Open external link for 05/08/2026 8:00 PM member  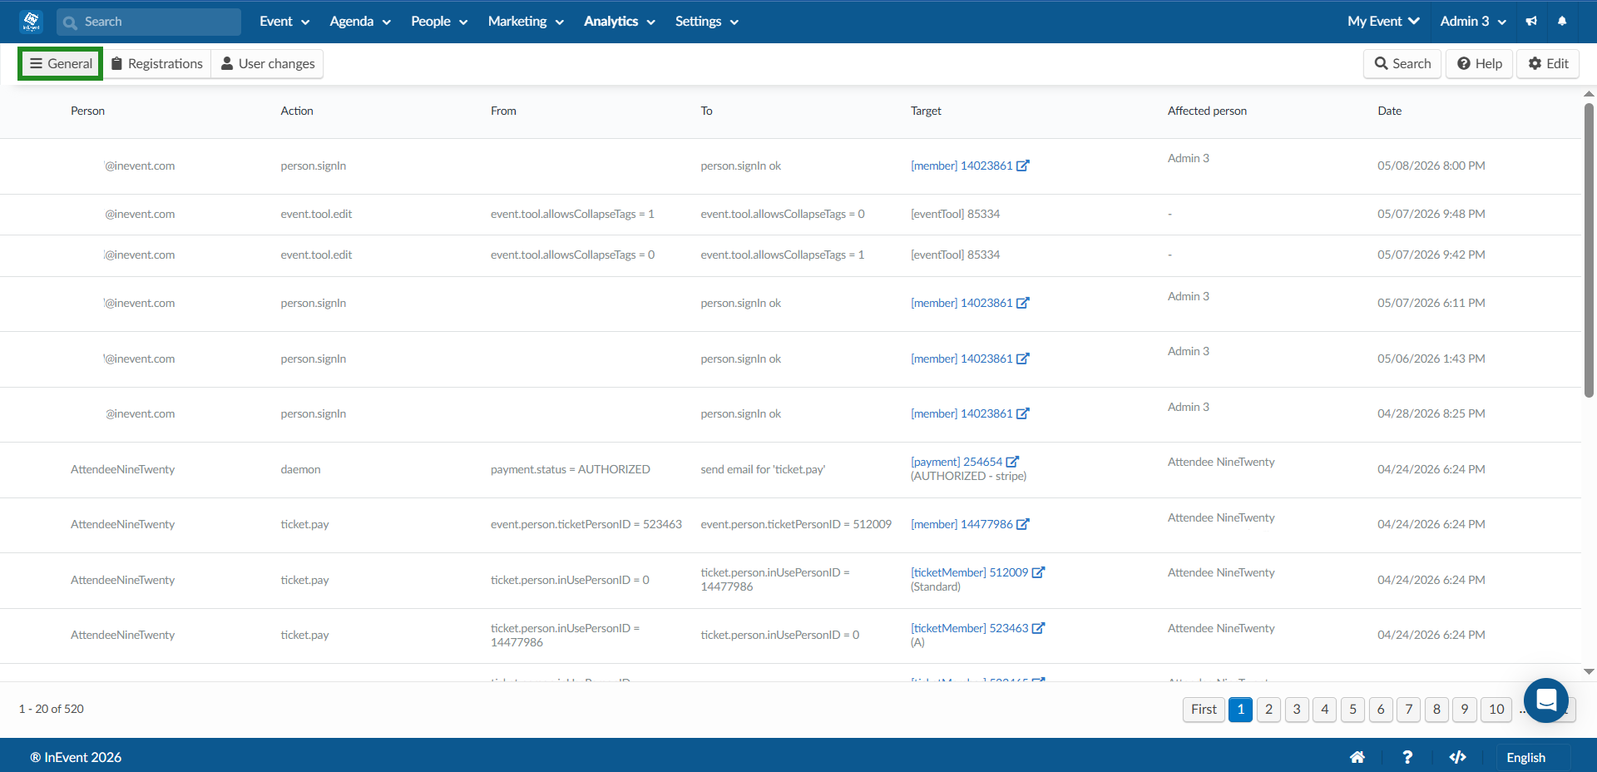coord(1023,166)
